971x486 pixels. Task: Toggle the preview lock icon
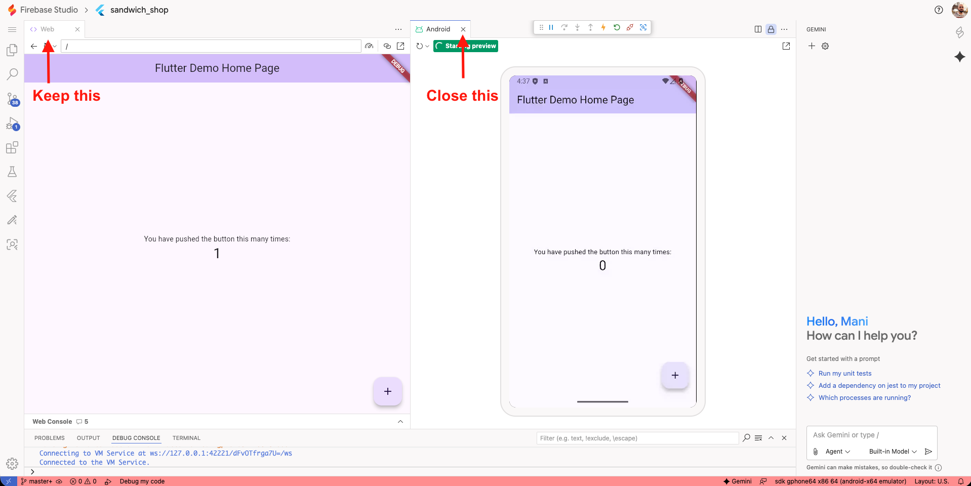point(771,29)
